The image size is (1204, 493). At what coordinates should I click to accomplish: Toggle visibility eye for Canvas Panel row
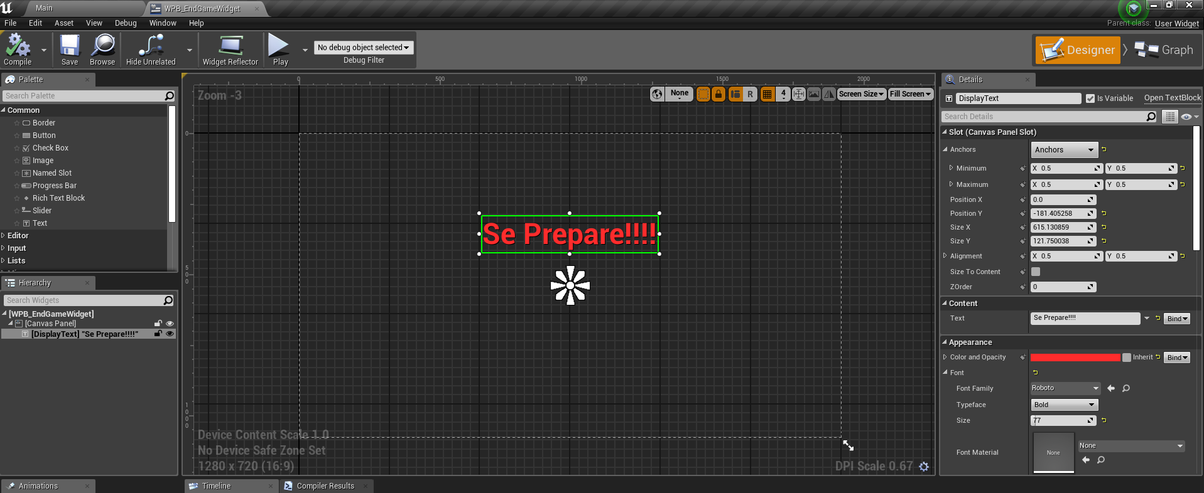170,324
